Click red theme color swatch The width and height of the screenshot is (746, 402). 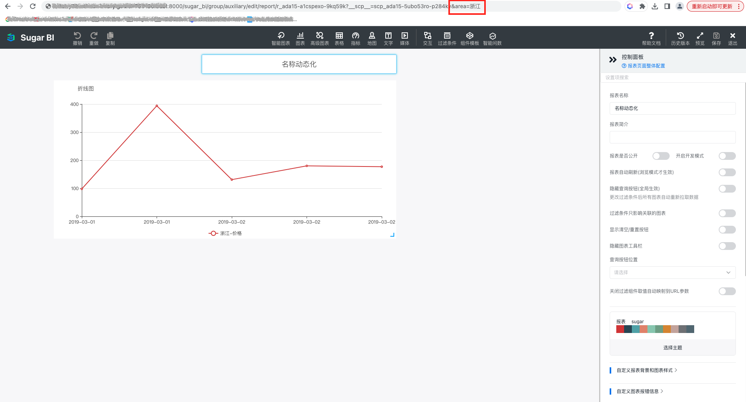620,329
